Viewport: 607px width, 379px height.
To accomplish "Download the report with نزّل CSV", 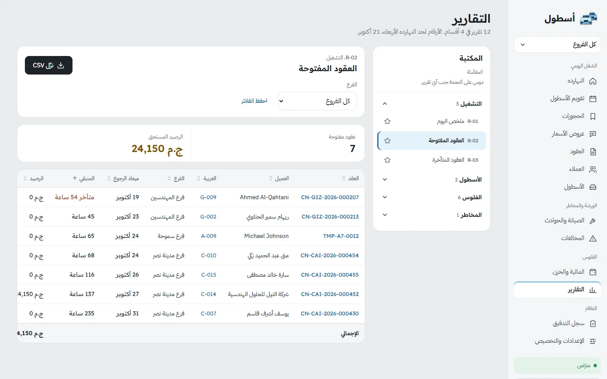I will click(x=48, y=65).
